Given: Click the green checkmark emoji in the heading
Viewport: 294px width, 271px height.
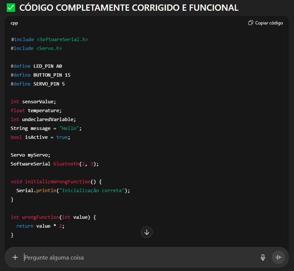Looking at the screenshot, I should click(11, 7).
